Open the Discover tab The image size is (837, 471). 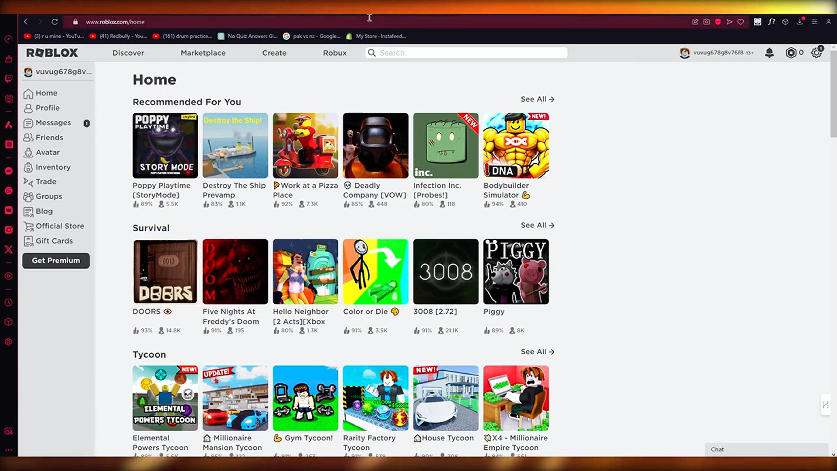coord(128,53)
